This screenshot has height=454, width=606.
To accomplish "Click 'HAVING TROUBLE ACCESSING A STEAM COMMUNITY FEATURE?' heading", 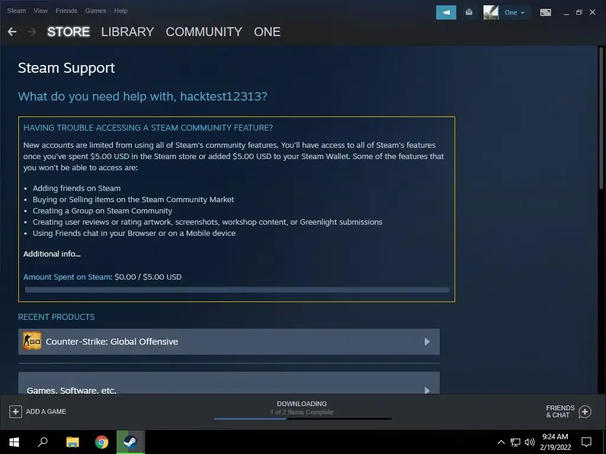I will pos(148,128).
